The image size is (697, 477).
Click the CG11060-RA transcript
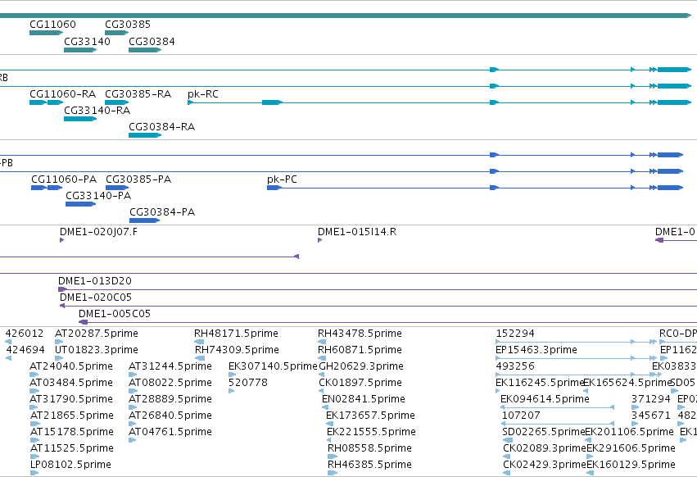coord(46,102)
